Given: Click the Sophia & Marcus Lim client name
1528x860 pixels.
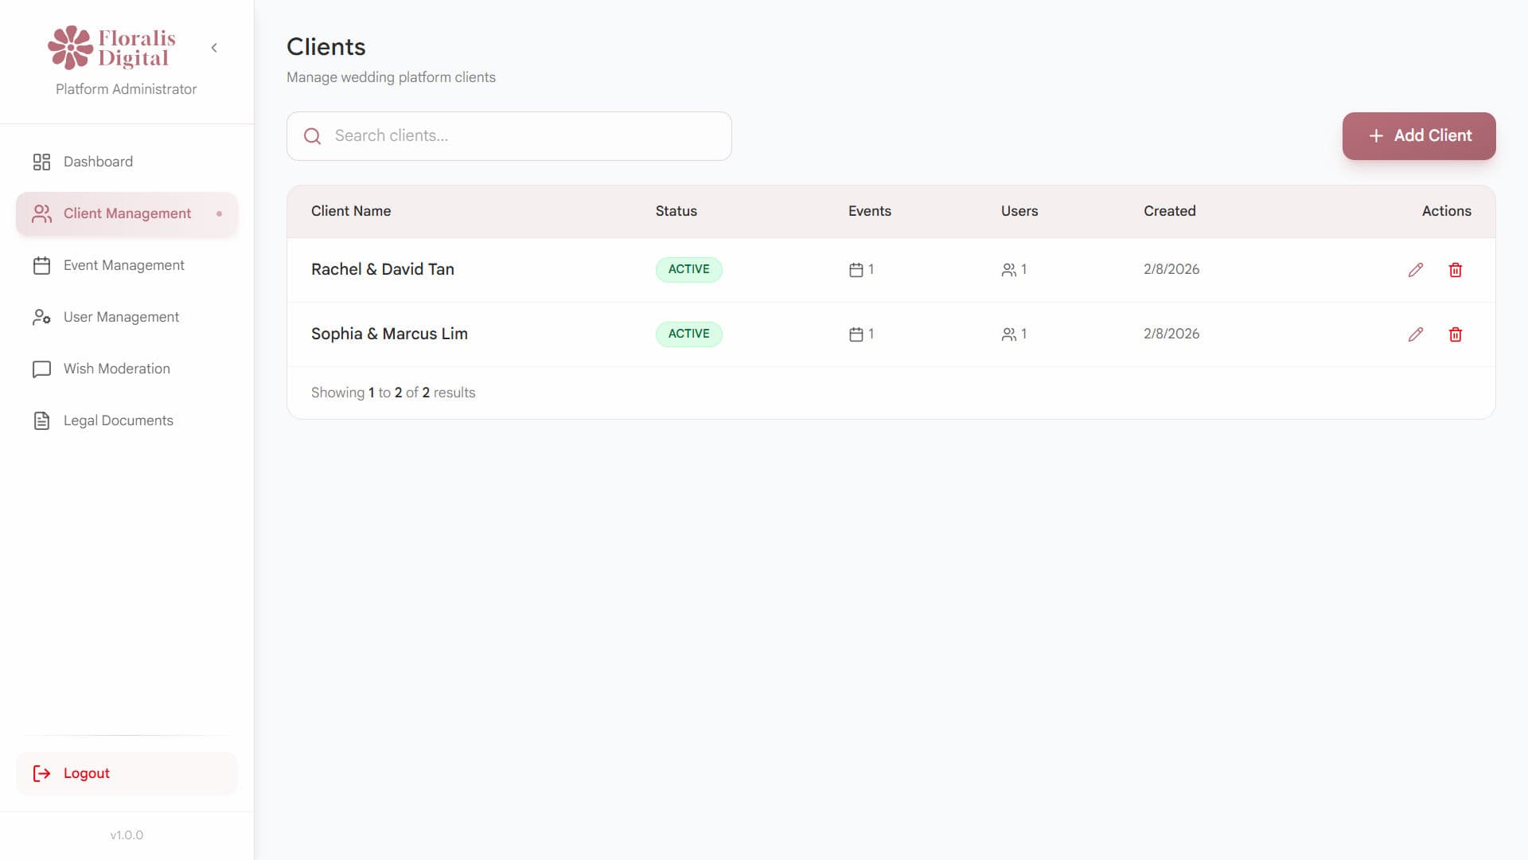Looking at the screenshot, I should point(389,334).
